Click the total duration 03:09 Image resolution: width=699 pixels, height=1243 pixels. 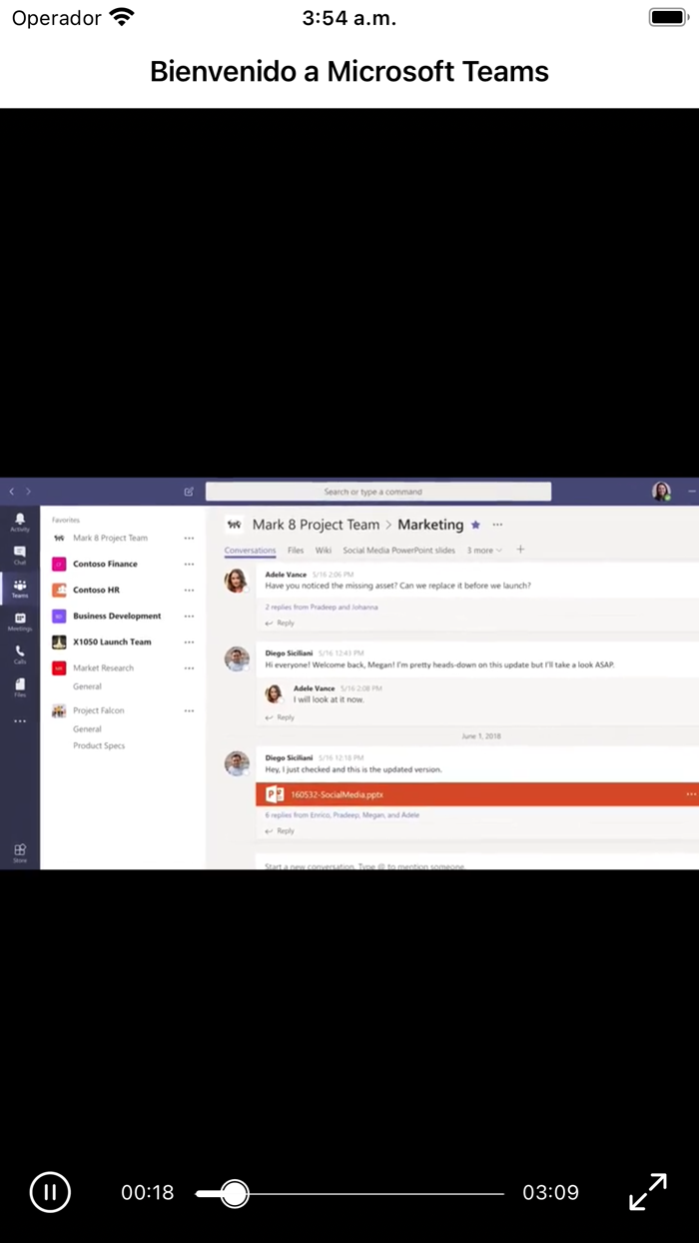pos(550,1192)
